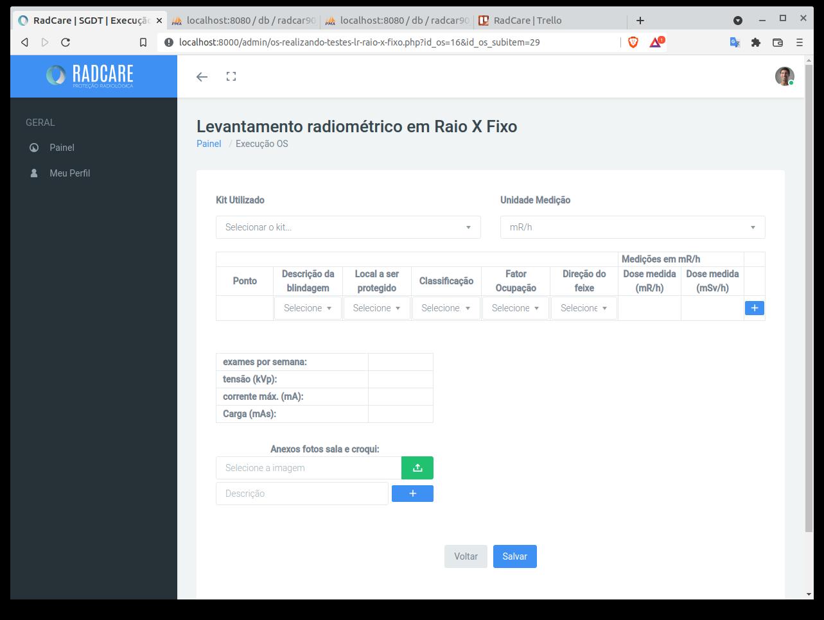
Task: Open browser extensions puzzle icon
Action: (x=756, y=42)
